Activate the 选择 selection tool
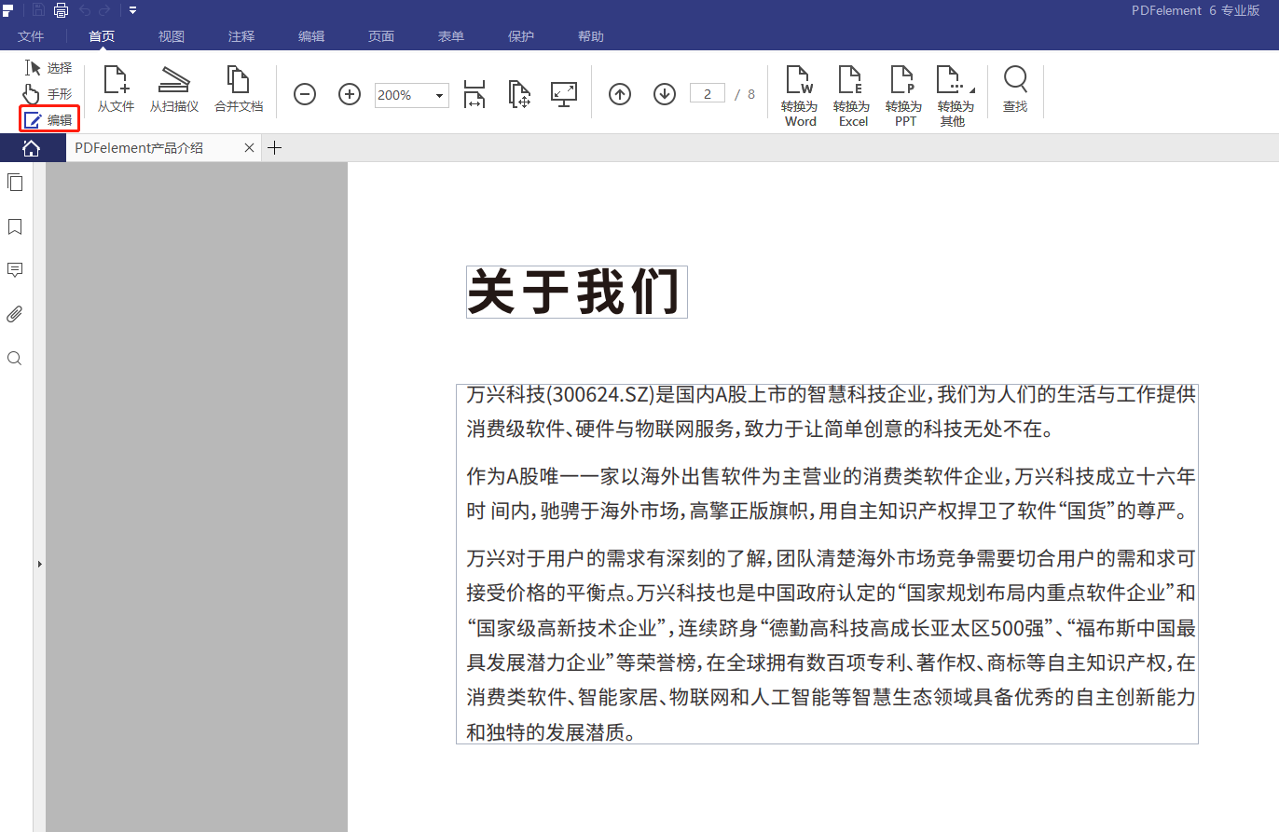1279x832 pixels. pos(48,67)
